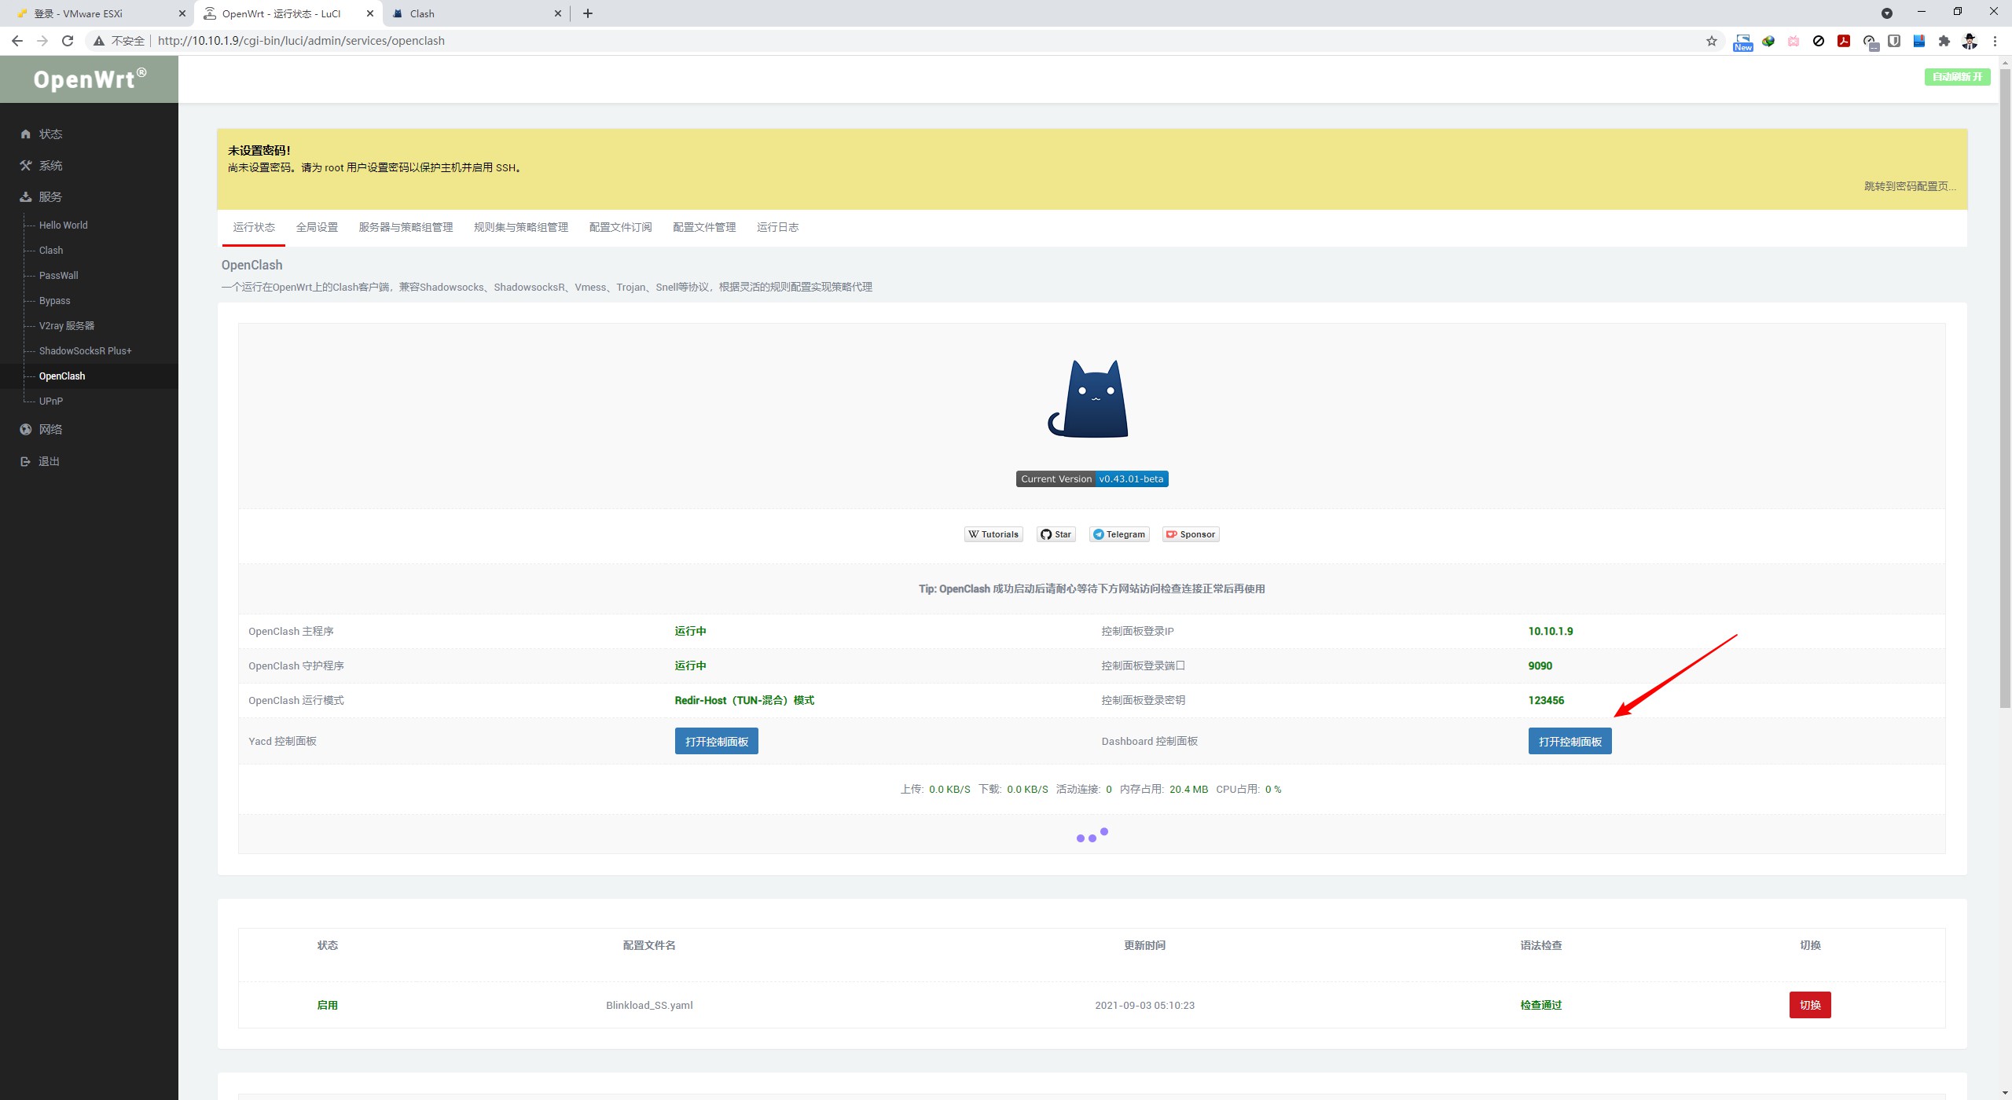Bookmark this page with star icon

coord(1711,41)
